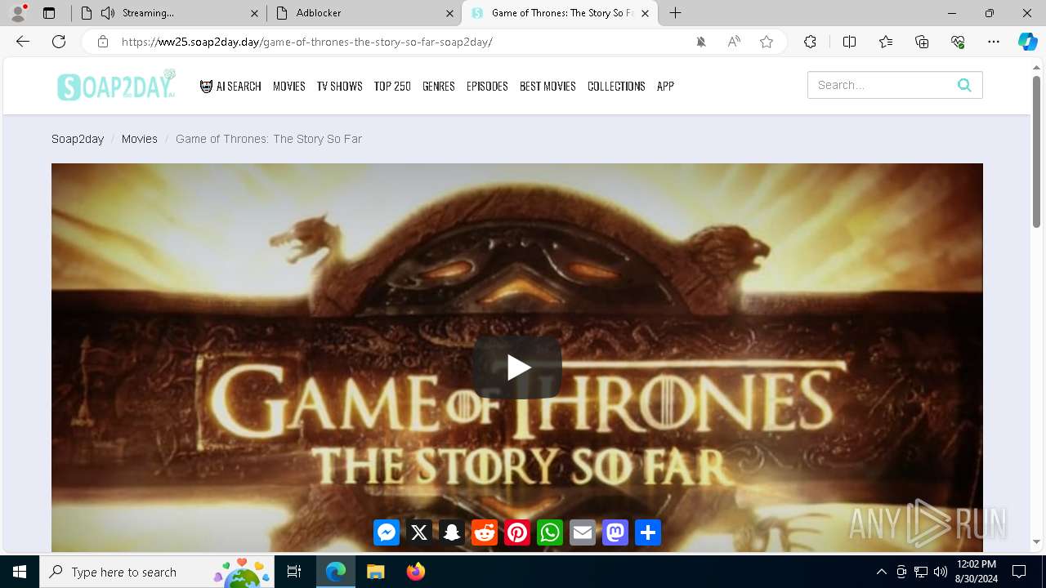Share on WhatsApp icon

pyautogui.click(x=550, y=532)
